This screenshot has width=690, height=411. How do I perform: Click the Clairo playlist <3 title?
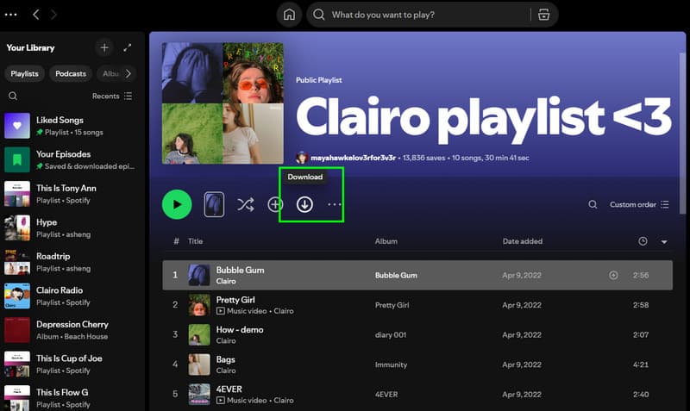[484, 118]
